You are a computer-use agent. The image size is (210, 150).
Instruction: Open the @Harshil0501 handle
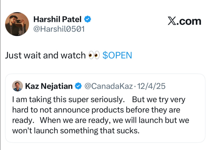point(59,29)
